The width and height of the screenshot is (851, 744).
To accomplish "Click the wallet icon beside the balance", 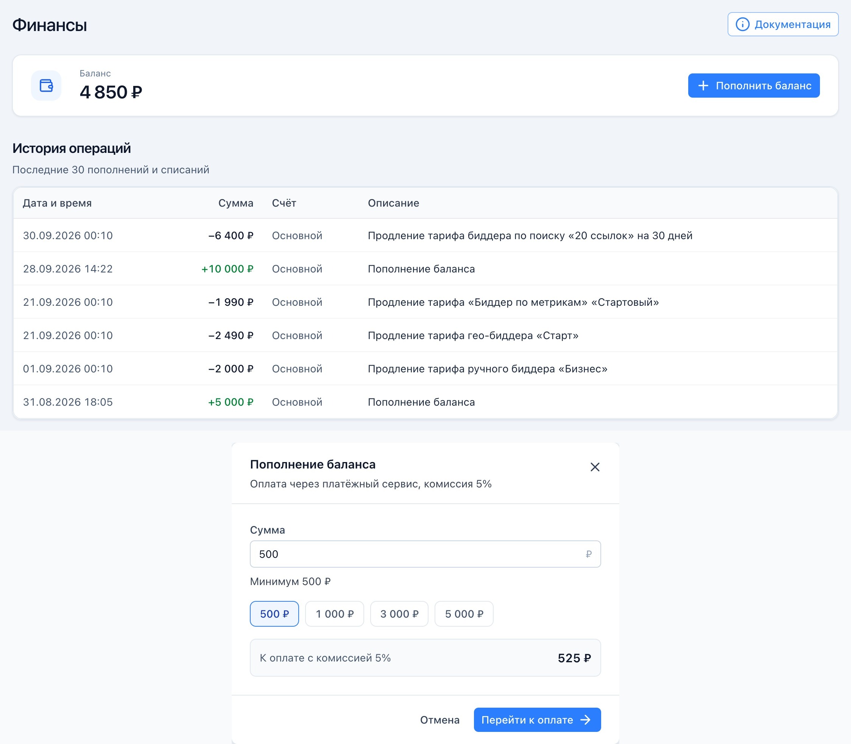I will [46, 86].
